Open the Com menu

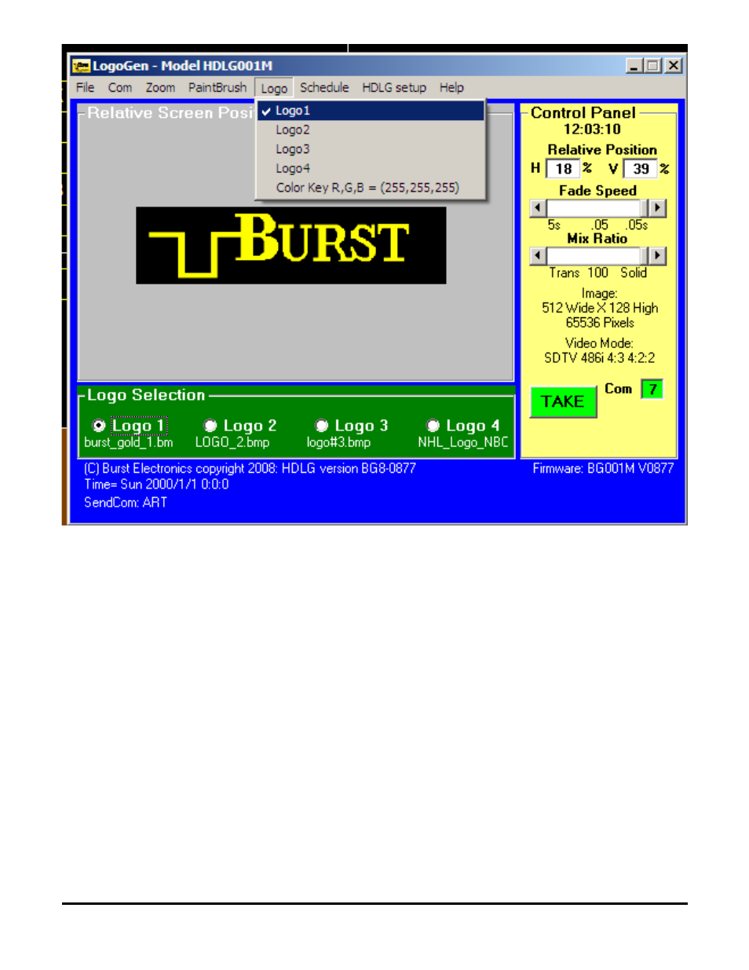(x=119, y=88)
